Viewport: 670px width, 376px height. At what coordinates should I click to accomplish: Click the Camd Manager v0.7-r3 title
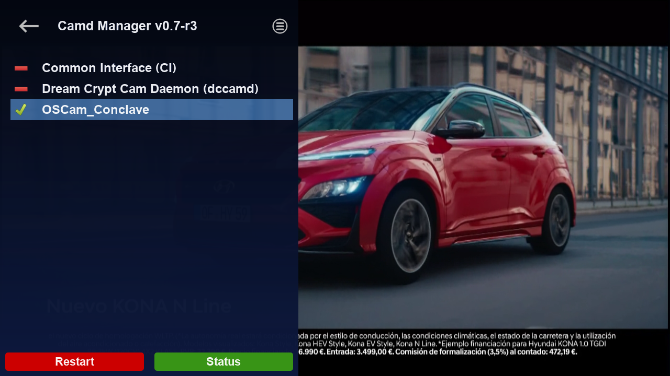click(x=127, y=26)
